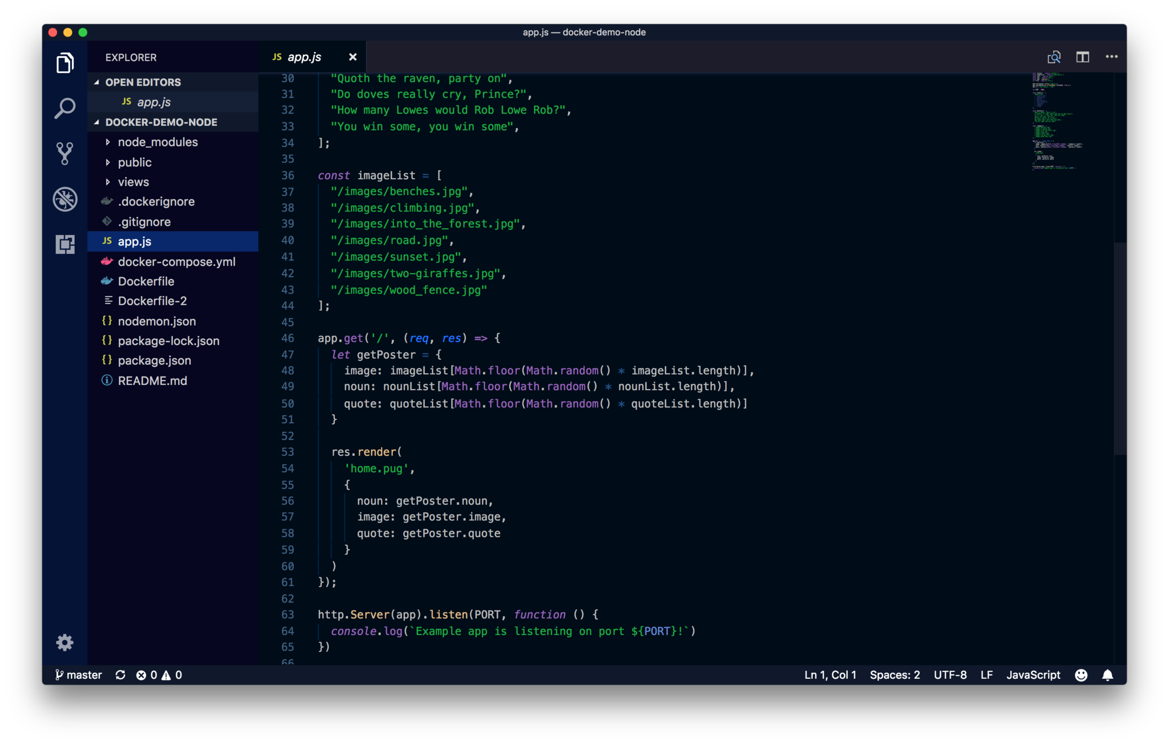Viewport: 1169px width, 745px height.
Task: Close the app.js tab
Action: 353,57
